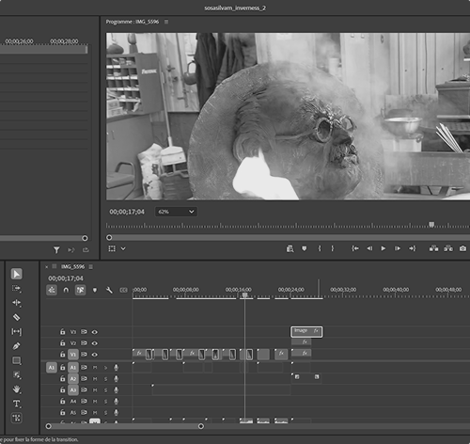Export frame with camera icon

[462, 248]
